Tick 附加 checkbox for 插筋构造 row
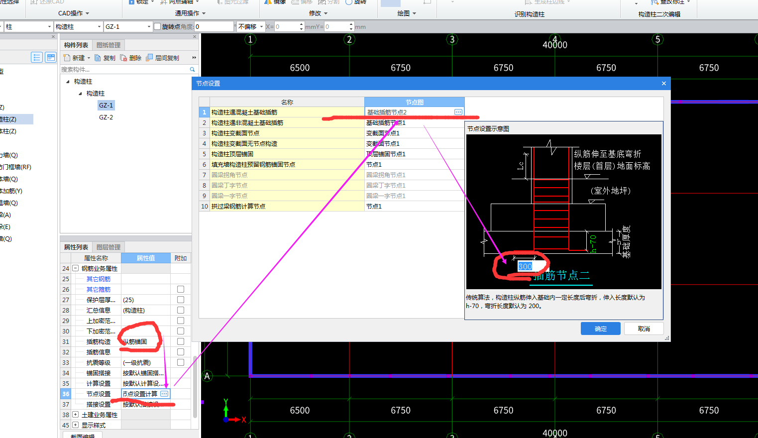This screenshot has height=438, width=758. click(x=181, y=341)
